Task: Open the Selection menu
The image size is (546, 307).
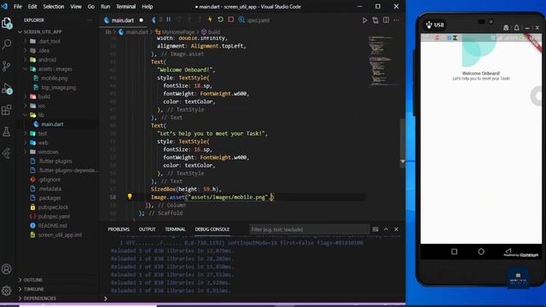Action: click(x=53, y=6)
